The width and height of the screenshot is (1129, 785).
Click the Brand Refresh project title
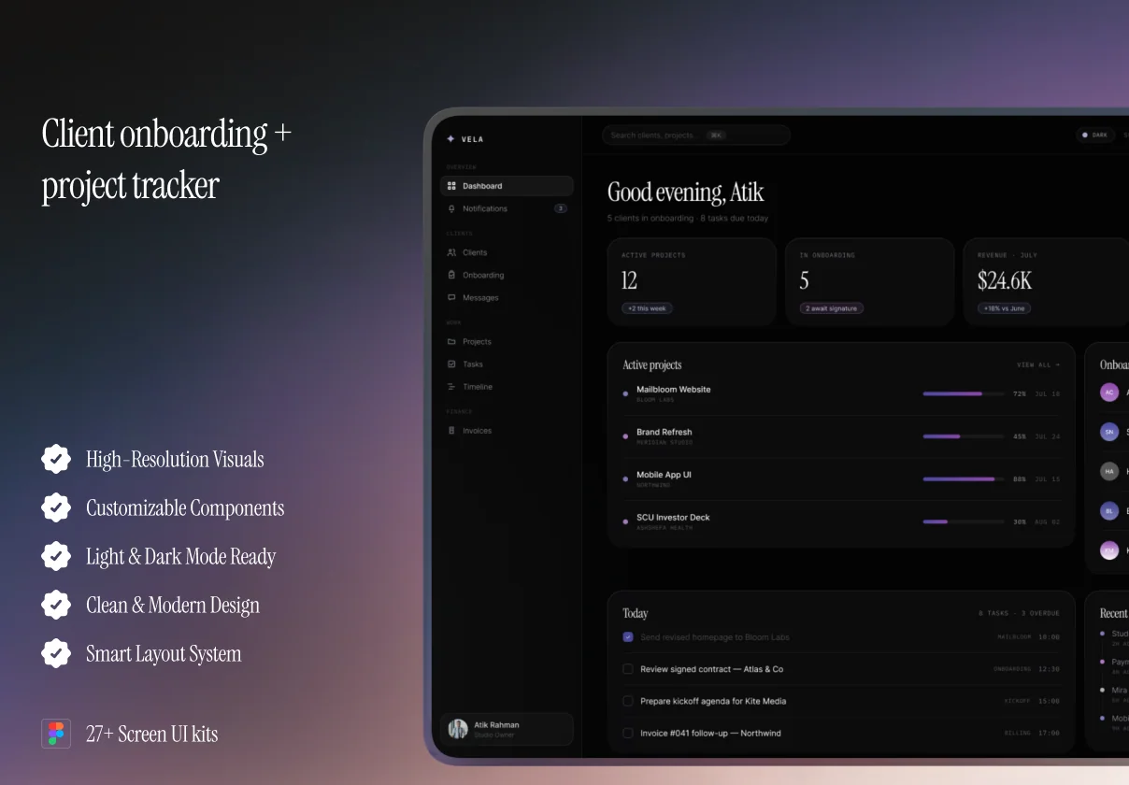(665, 432)
